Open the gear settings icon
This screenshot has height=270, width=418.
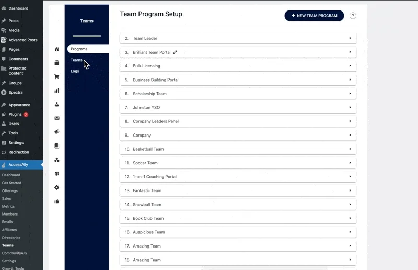tap(57, 187)
